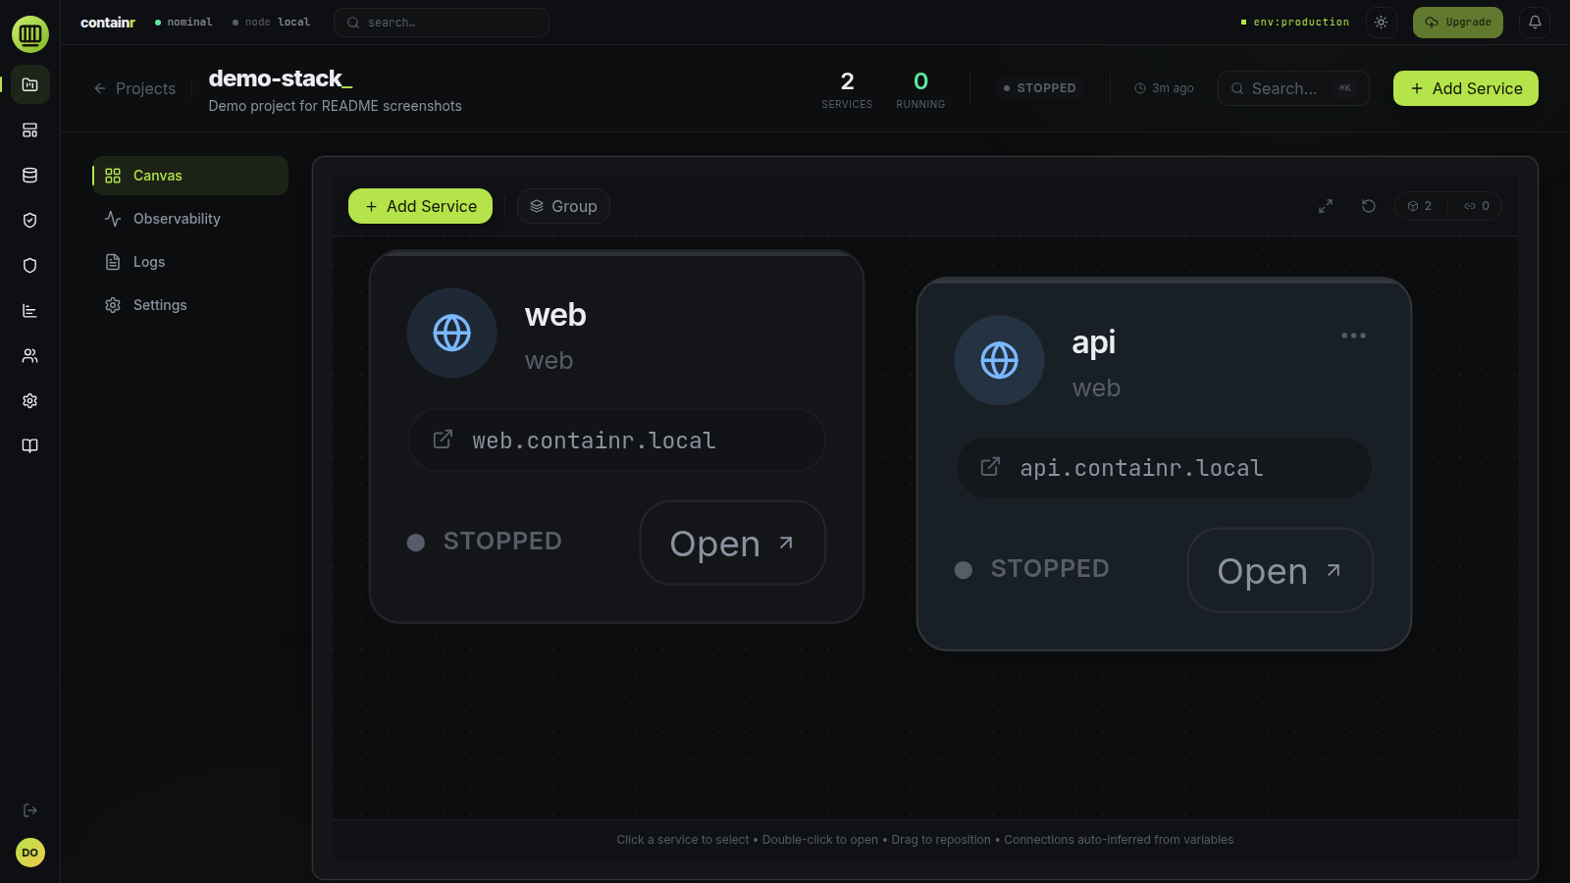Open the project Settings tab

(x=190, y=305)
